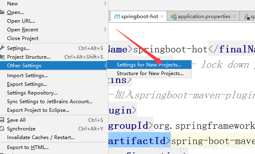Click the Save All menu entry

[x=54, y=120]
